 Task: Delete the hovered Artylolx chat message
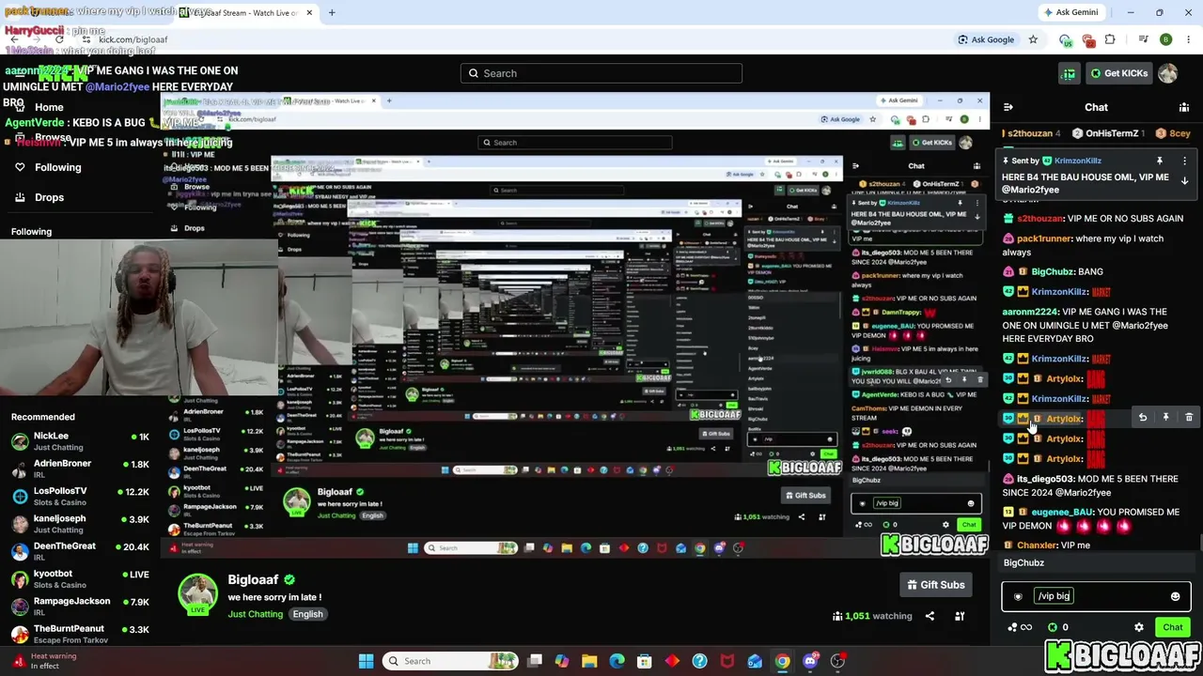click(1189, 418)
